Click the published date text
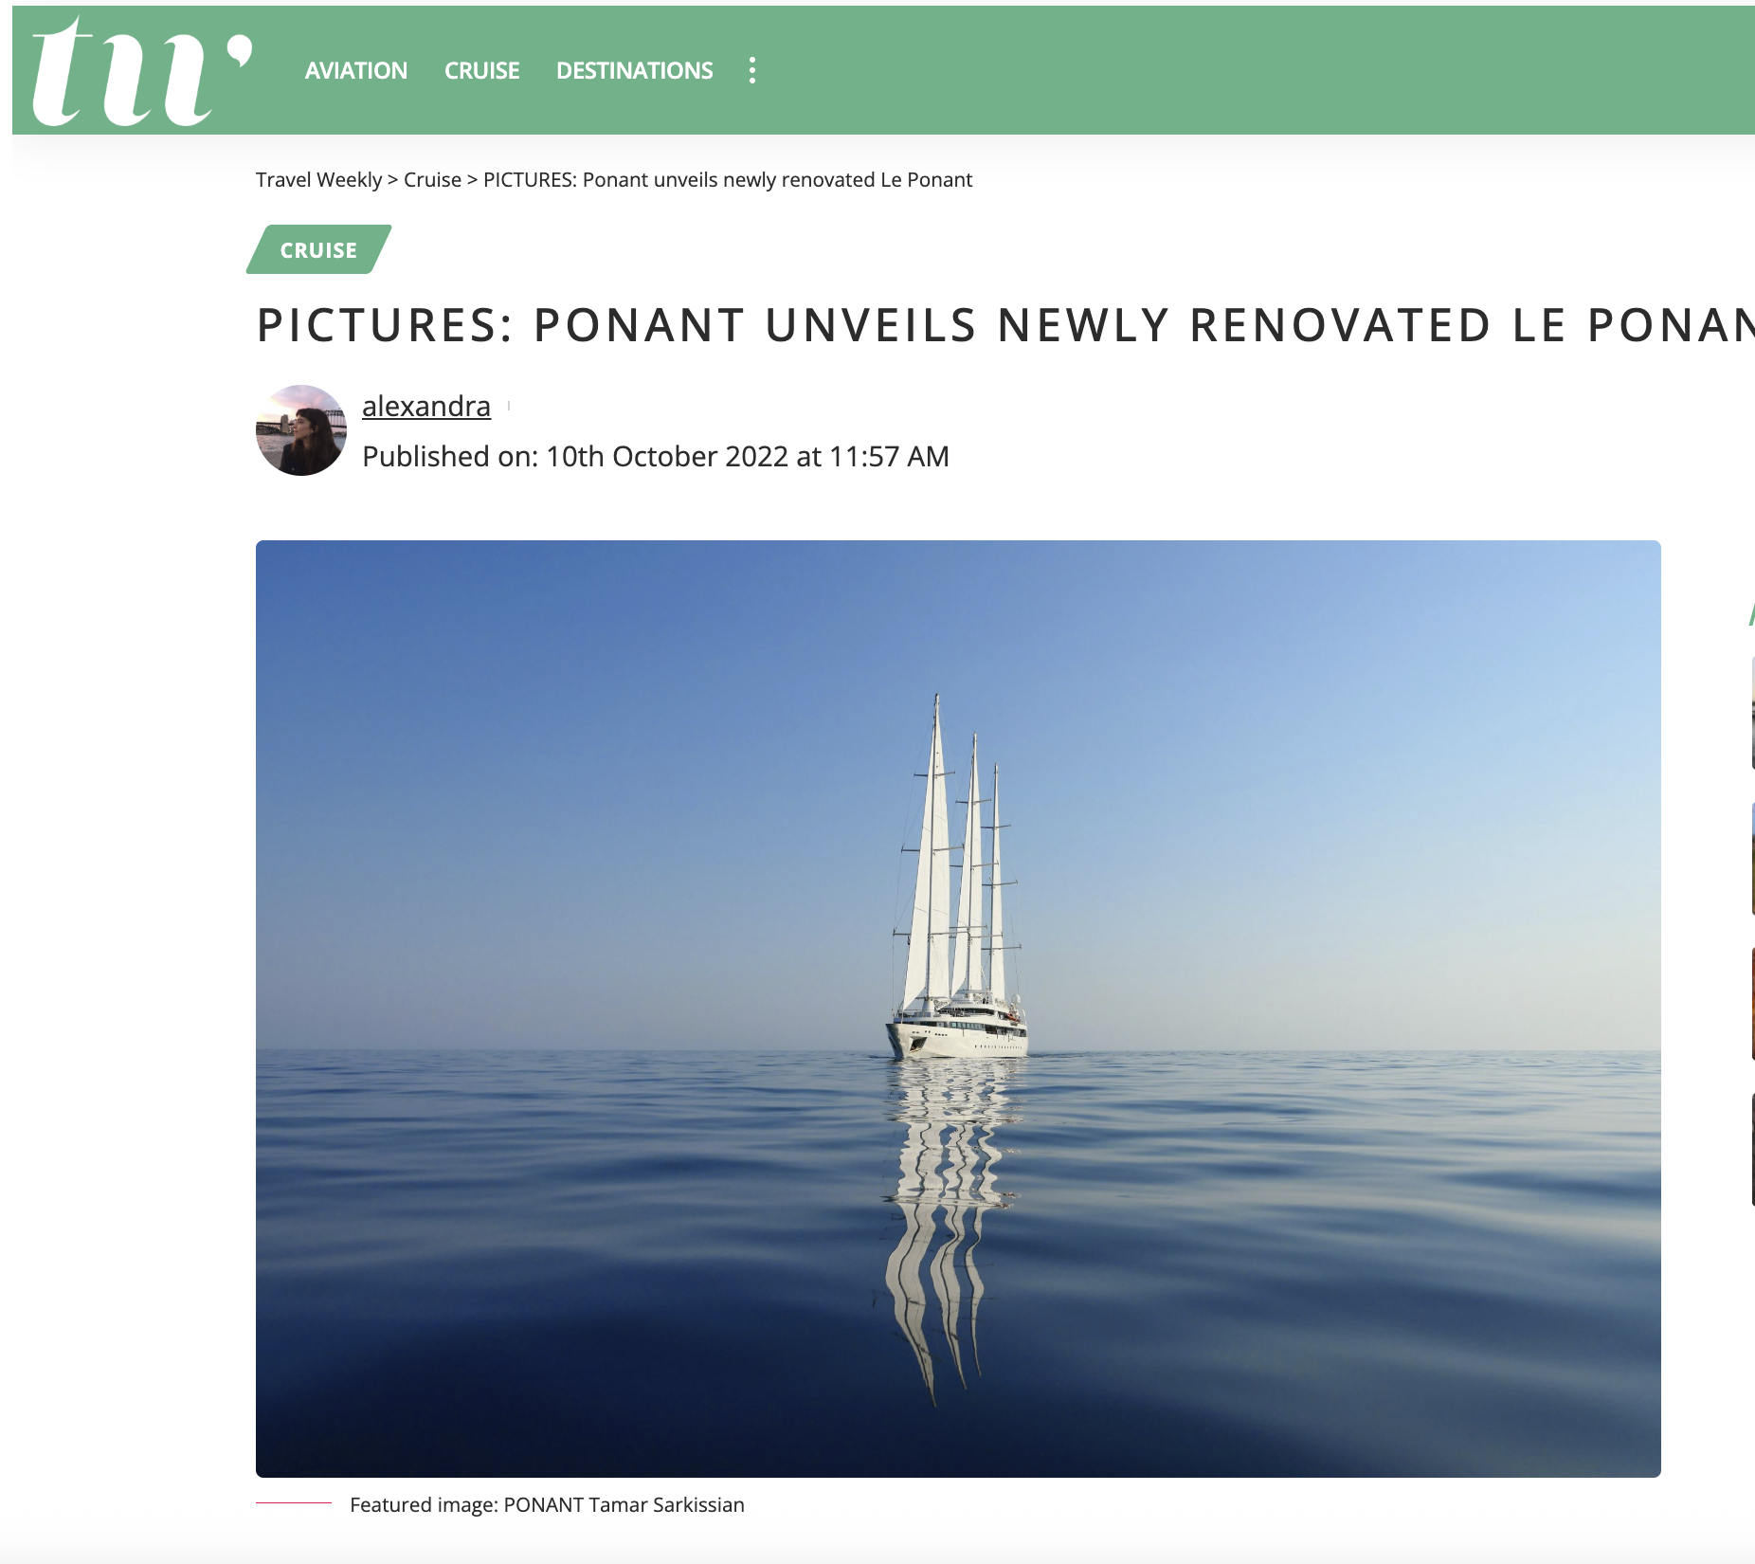This screenshot has height=1564, width=1755. [x=656, y=457]
